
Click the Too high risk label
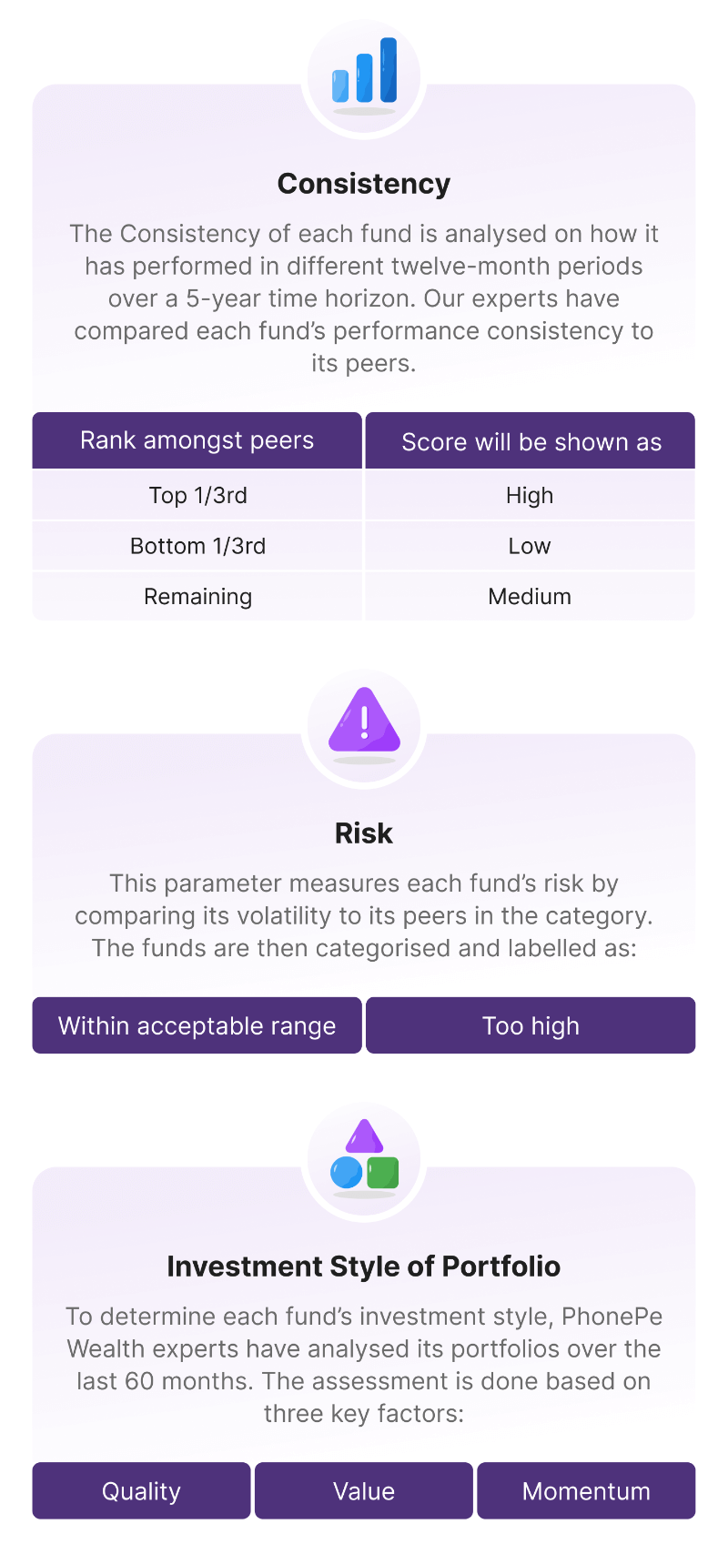point(531,1025)
